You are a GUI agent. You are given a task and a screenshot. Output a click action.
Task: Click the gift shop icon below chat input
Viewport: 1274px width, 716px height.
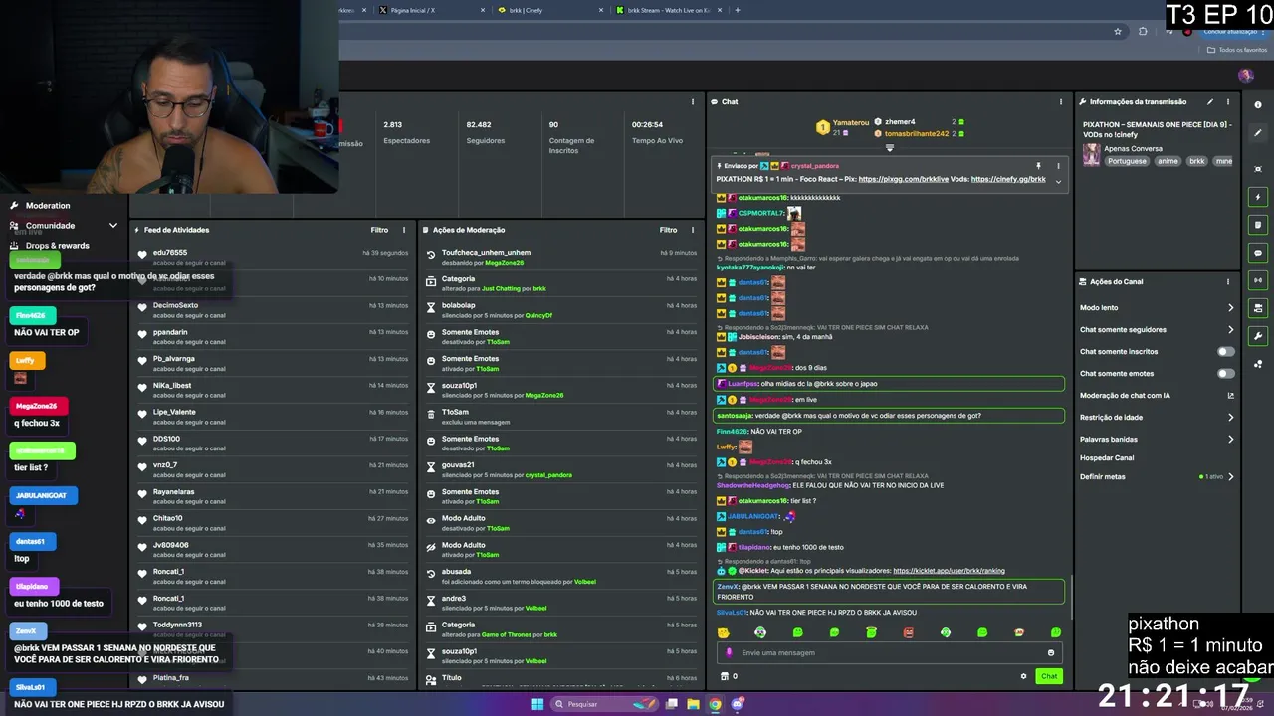click(725, 676)
